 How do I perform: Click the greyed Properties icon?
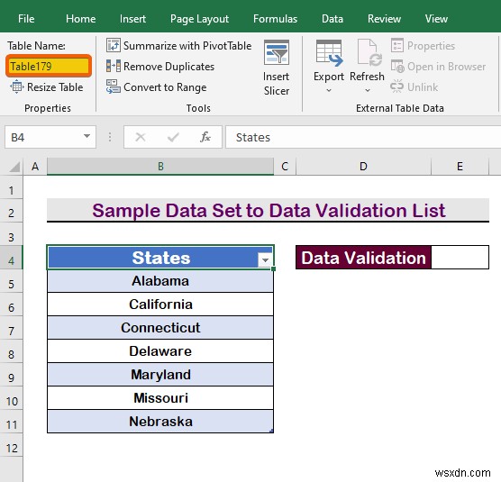point(397,45)
